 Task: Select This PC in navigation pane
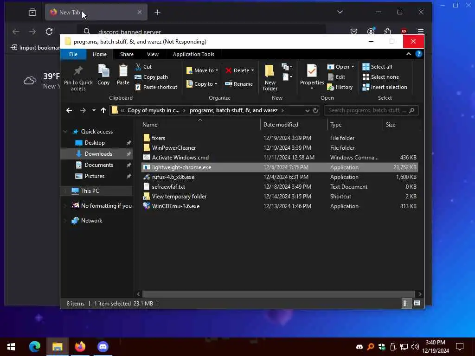90,191
